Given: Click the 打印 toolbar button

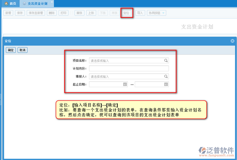Looking at the screenshot, I should click(63, 13).
